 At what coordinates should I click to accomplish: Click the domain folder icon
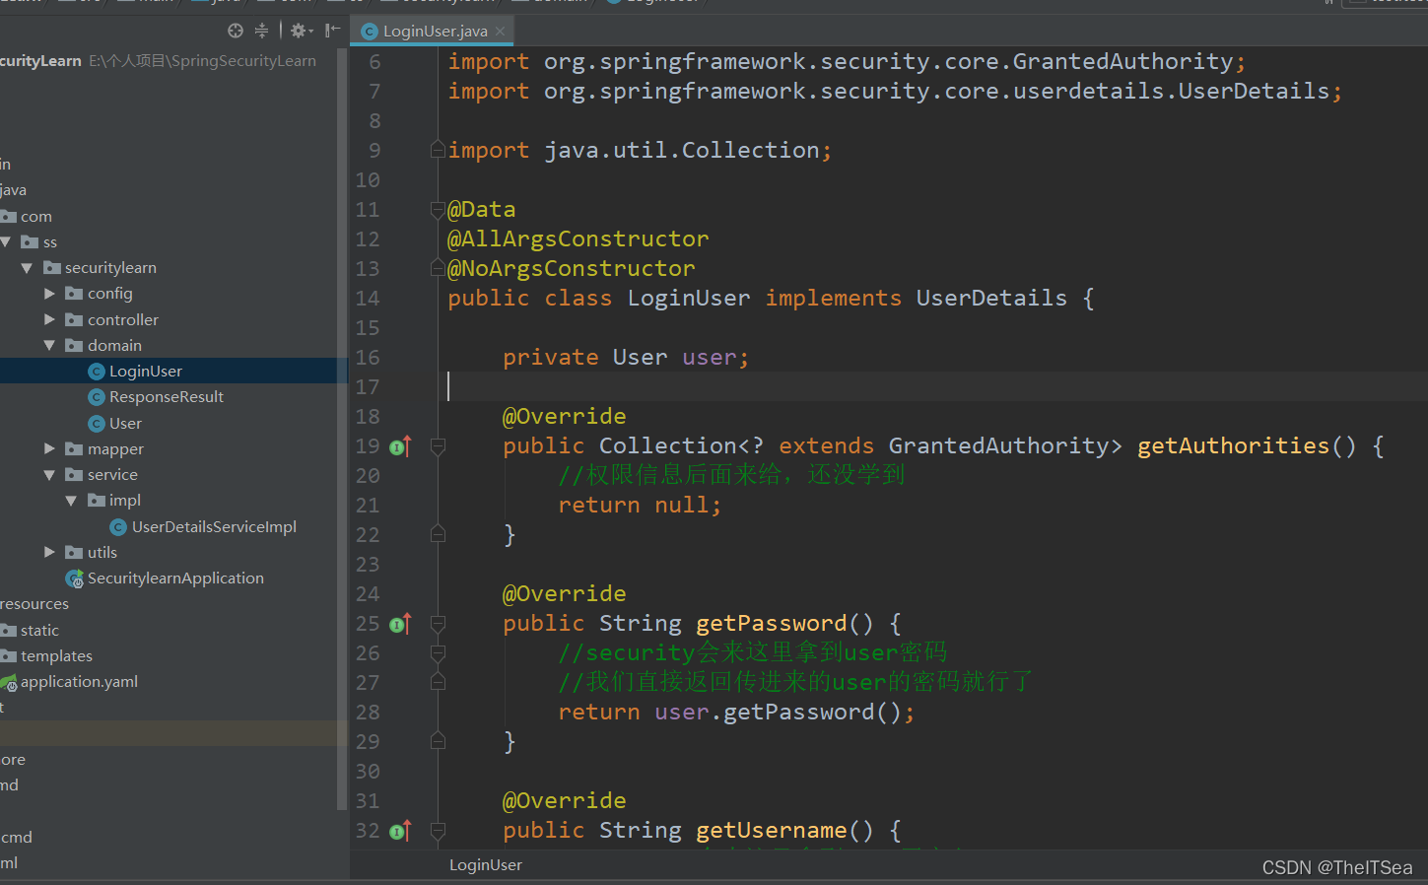[74, 346]
